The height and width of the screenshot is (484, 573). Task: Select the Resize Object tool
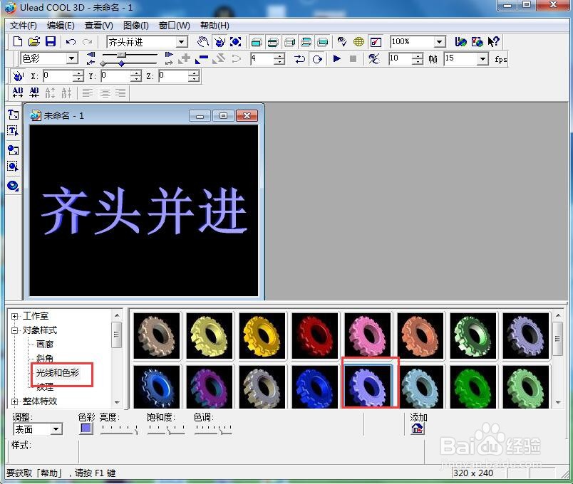(x=235, y=42)
